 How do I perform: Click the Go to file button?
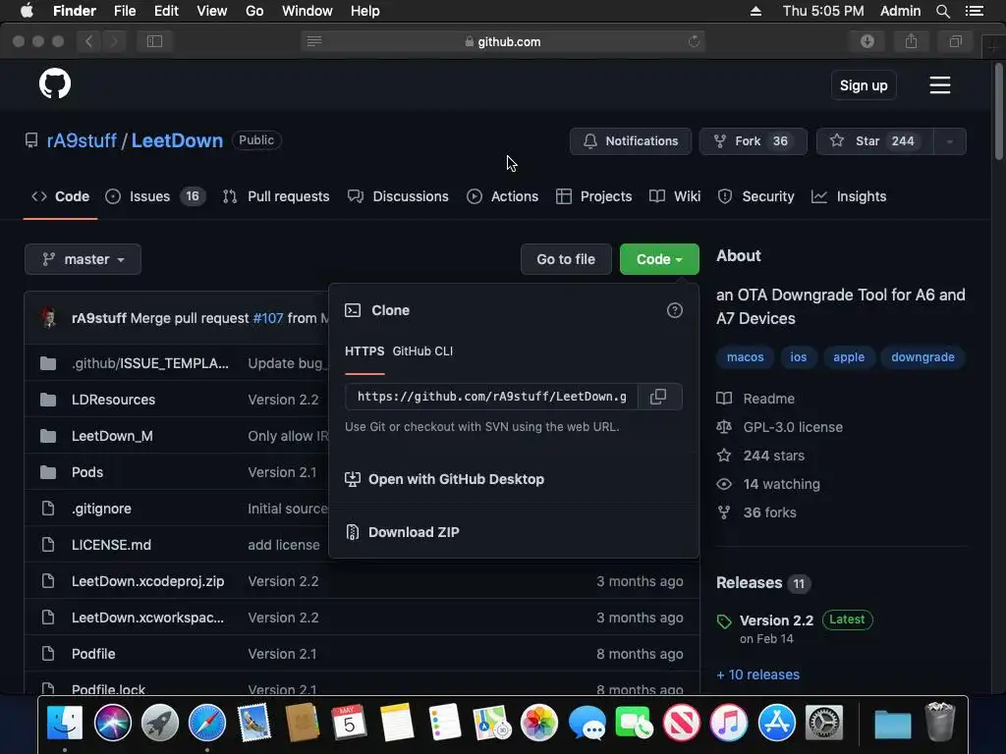566,259
